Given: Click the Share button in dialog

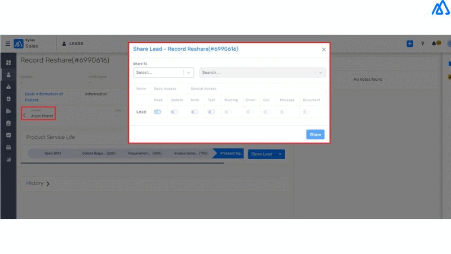Looking at the screenshot, I should pos(315,134).
